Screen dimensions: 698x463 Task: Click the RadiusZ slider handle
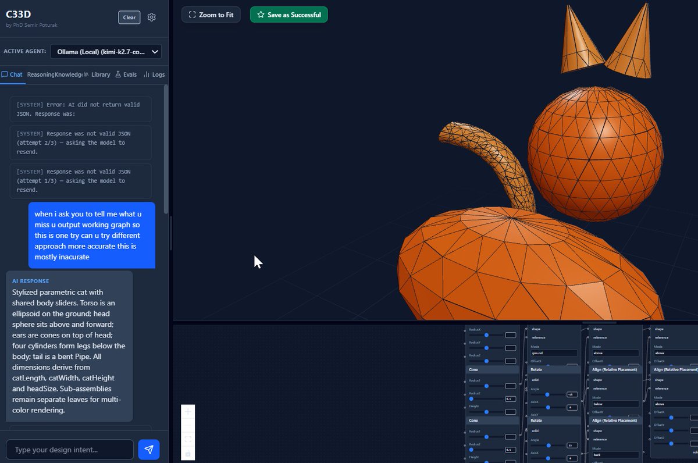pyautogui.click(x=486, y=361)
